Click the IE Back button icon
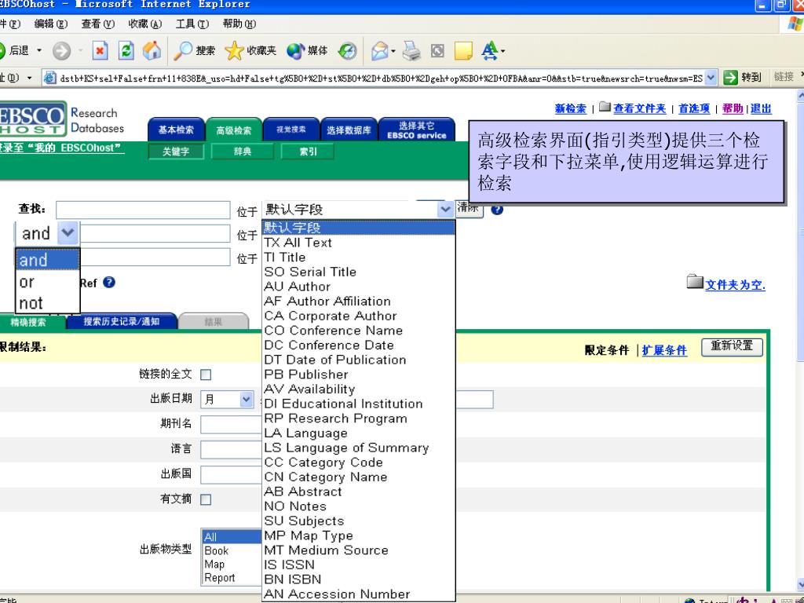This screenshot has height=603, width=804. (2, 50)
